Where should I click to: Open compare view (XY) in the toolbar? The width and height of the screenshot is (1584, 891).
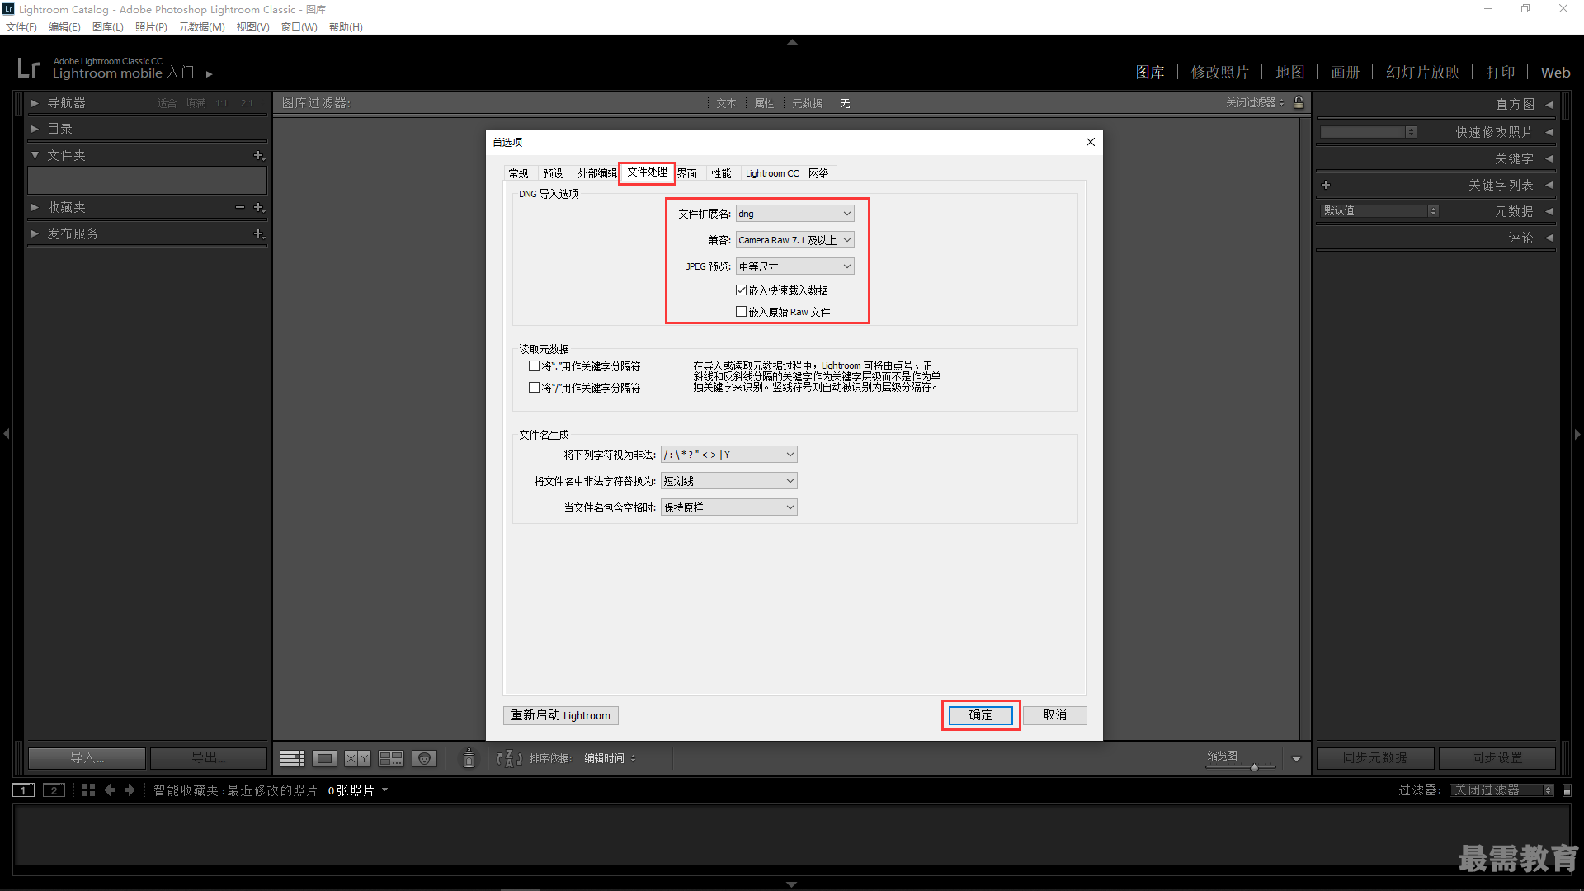[357, 758]
